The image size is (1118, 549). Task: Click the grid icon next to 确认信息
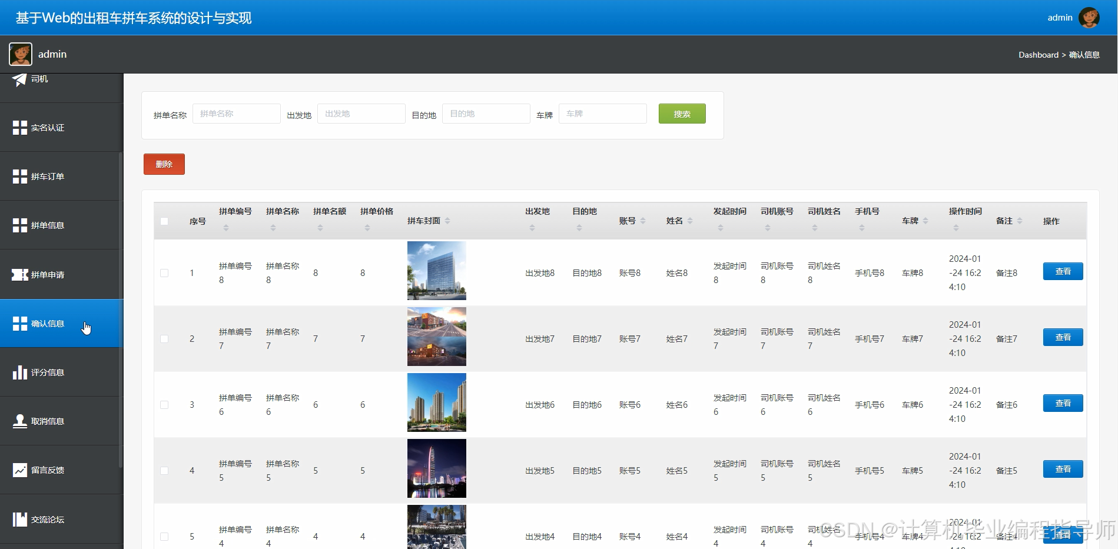coord(20,324)
